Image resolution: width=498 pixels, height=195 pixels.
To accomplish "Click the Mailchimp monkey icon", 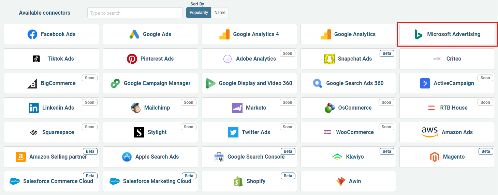I will 136,108.
